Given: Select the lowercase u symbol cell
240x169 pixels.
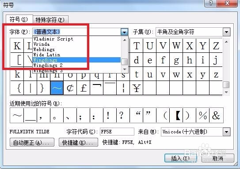Looking at the screenshot, I should point(150,74).
